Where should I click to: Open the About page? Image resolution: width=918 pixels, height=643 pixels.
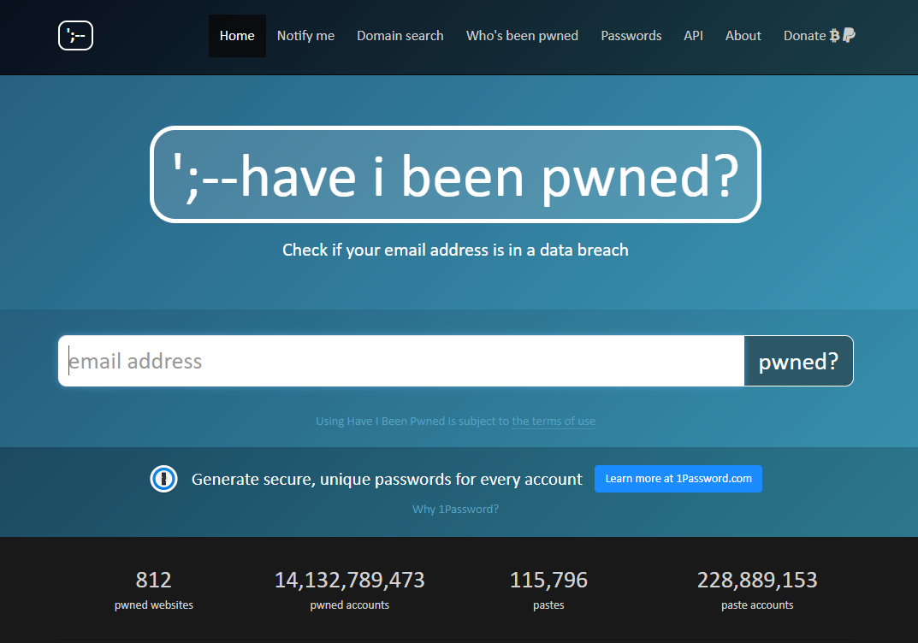tap(743, 35)
